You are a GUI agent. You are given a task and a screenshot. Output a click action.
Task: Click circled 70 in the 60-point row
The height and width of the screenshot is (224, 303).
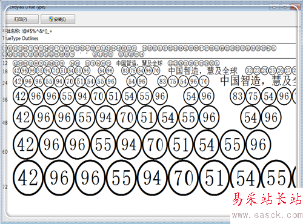pos(155,145)
